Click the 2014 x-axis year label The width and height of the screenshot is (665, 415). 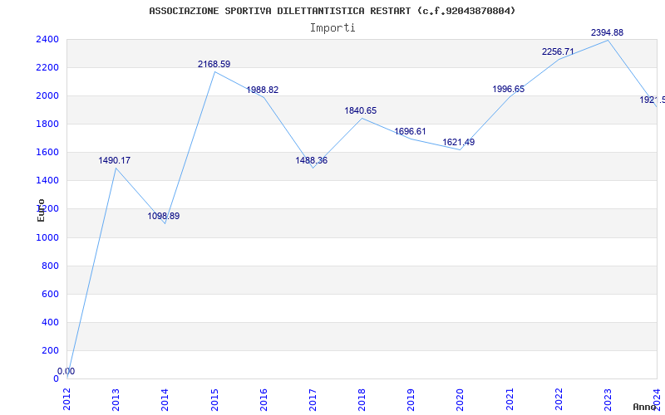pos(165,399)
